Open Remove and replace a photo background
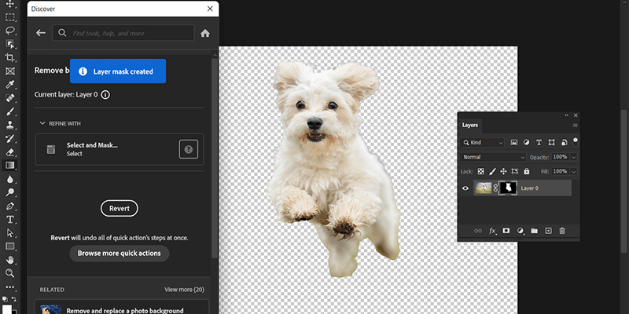The width and height of the screenshot is (629, 314). pos(122,307)
